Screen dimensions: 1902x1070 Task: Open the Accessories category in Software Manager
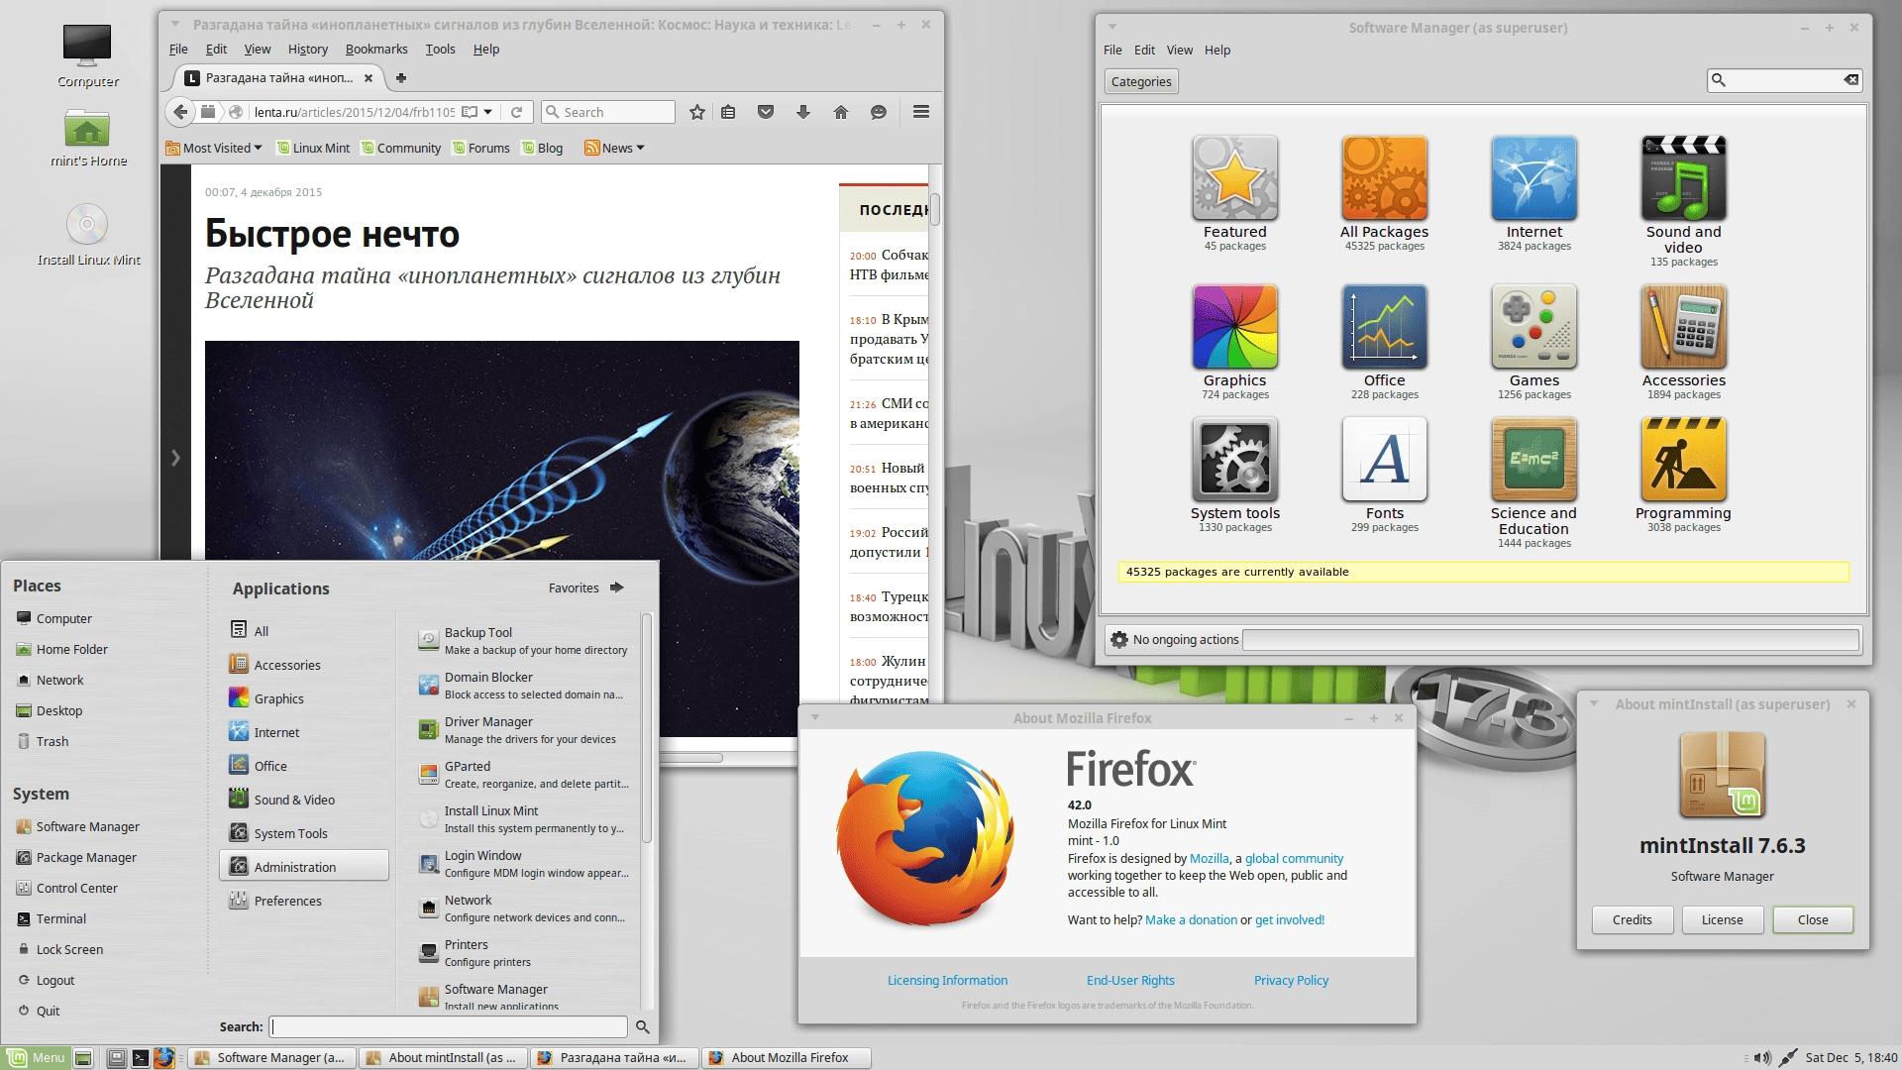pos(1683,342)
